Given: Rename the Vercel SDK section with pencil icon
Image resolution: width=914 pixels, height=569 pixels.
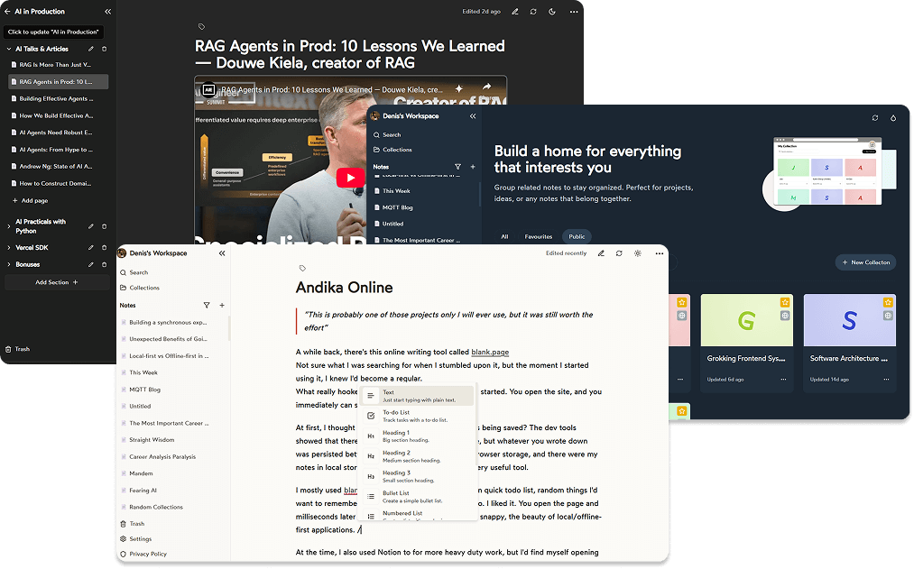Looking at the screenshot, I should (90, 247).
